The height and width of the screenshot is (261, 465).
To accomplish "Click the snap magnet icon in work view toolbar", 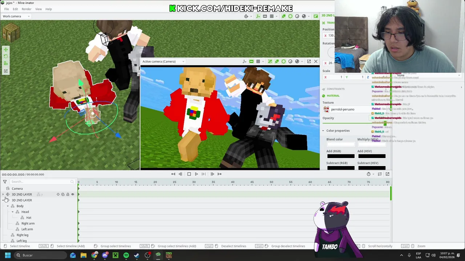I will pyautogui.click(x=246, y=16).
